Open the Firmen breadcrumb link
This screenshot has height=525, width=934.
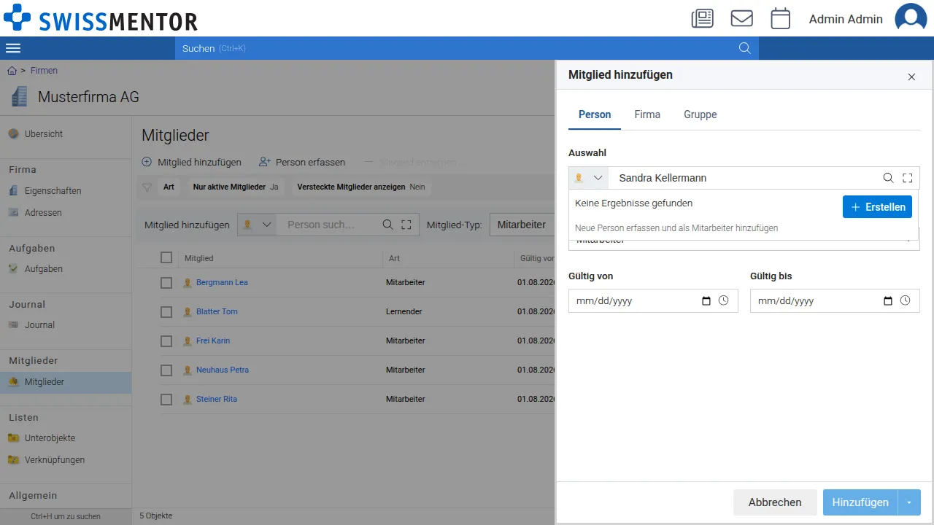44,71
